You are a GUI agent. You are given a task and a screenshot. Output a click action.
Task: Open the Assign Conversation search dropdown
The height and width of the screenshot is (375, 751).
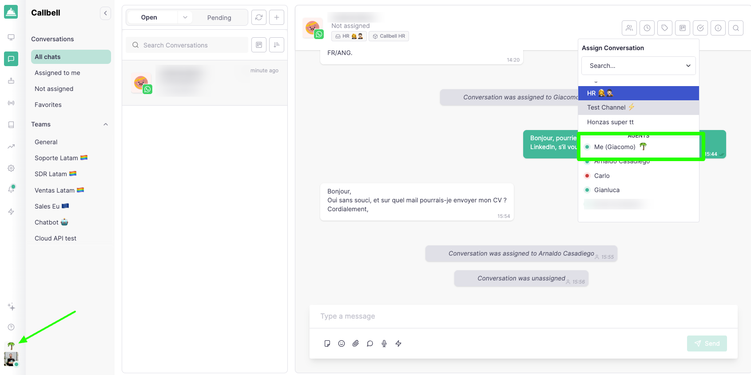638,66
